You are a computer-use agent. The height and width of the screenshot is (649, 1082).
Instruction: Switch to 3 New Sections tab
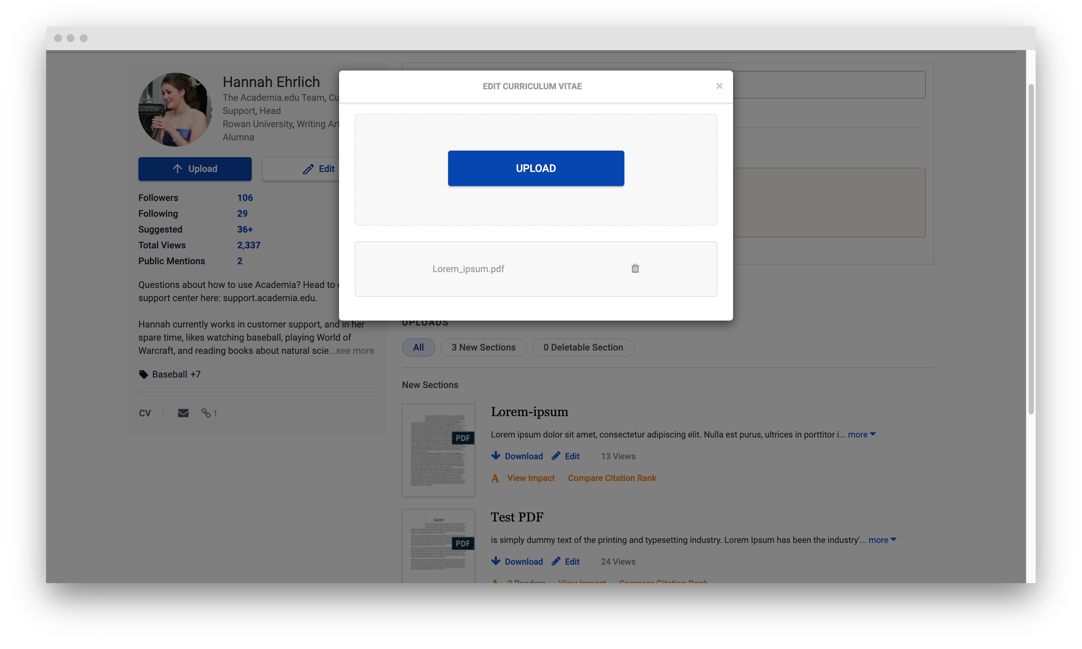click(x=483, y=347)
